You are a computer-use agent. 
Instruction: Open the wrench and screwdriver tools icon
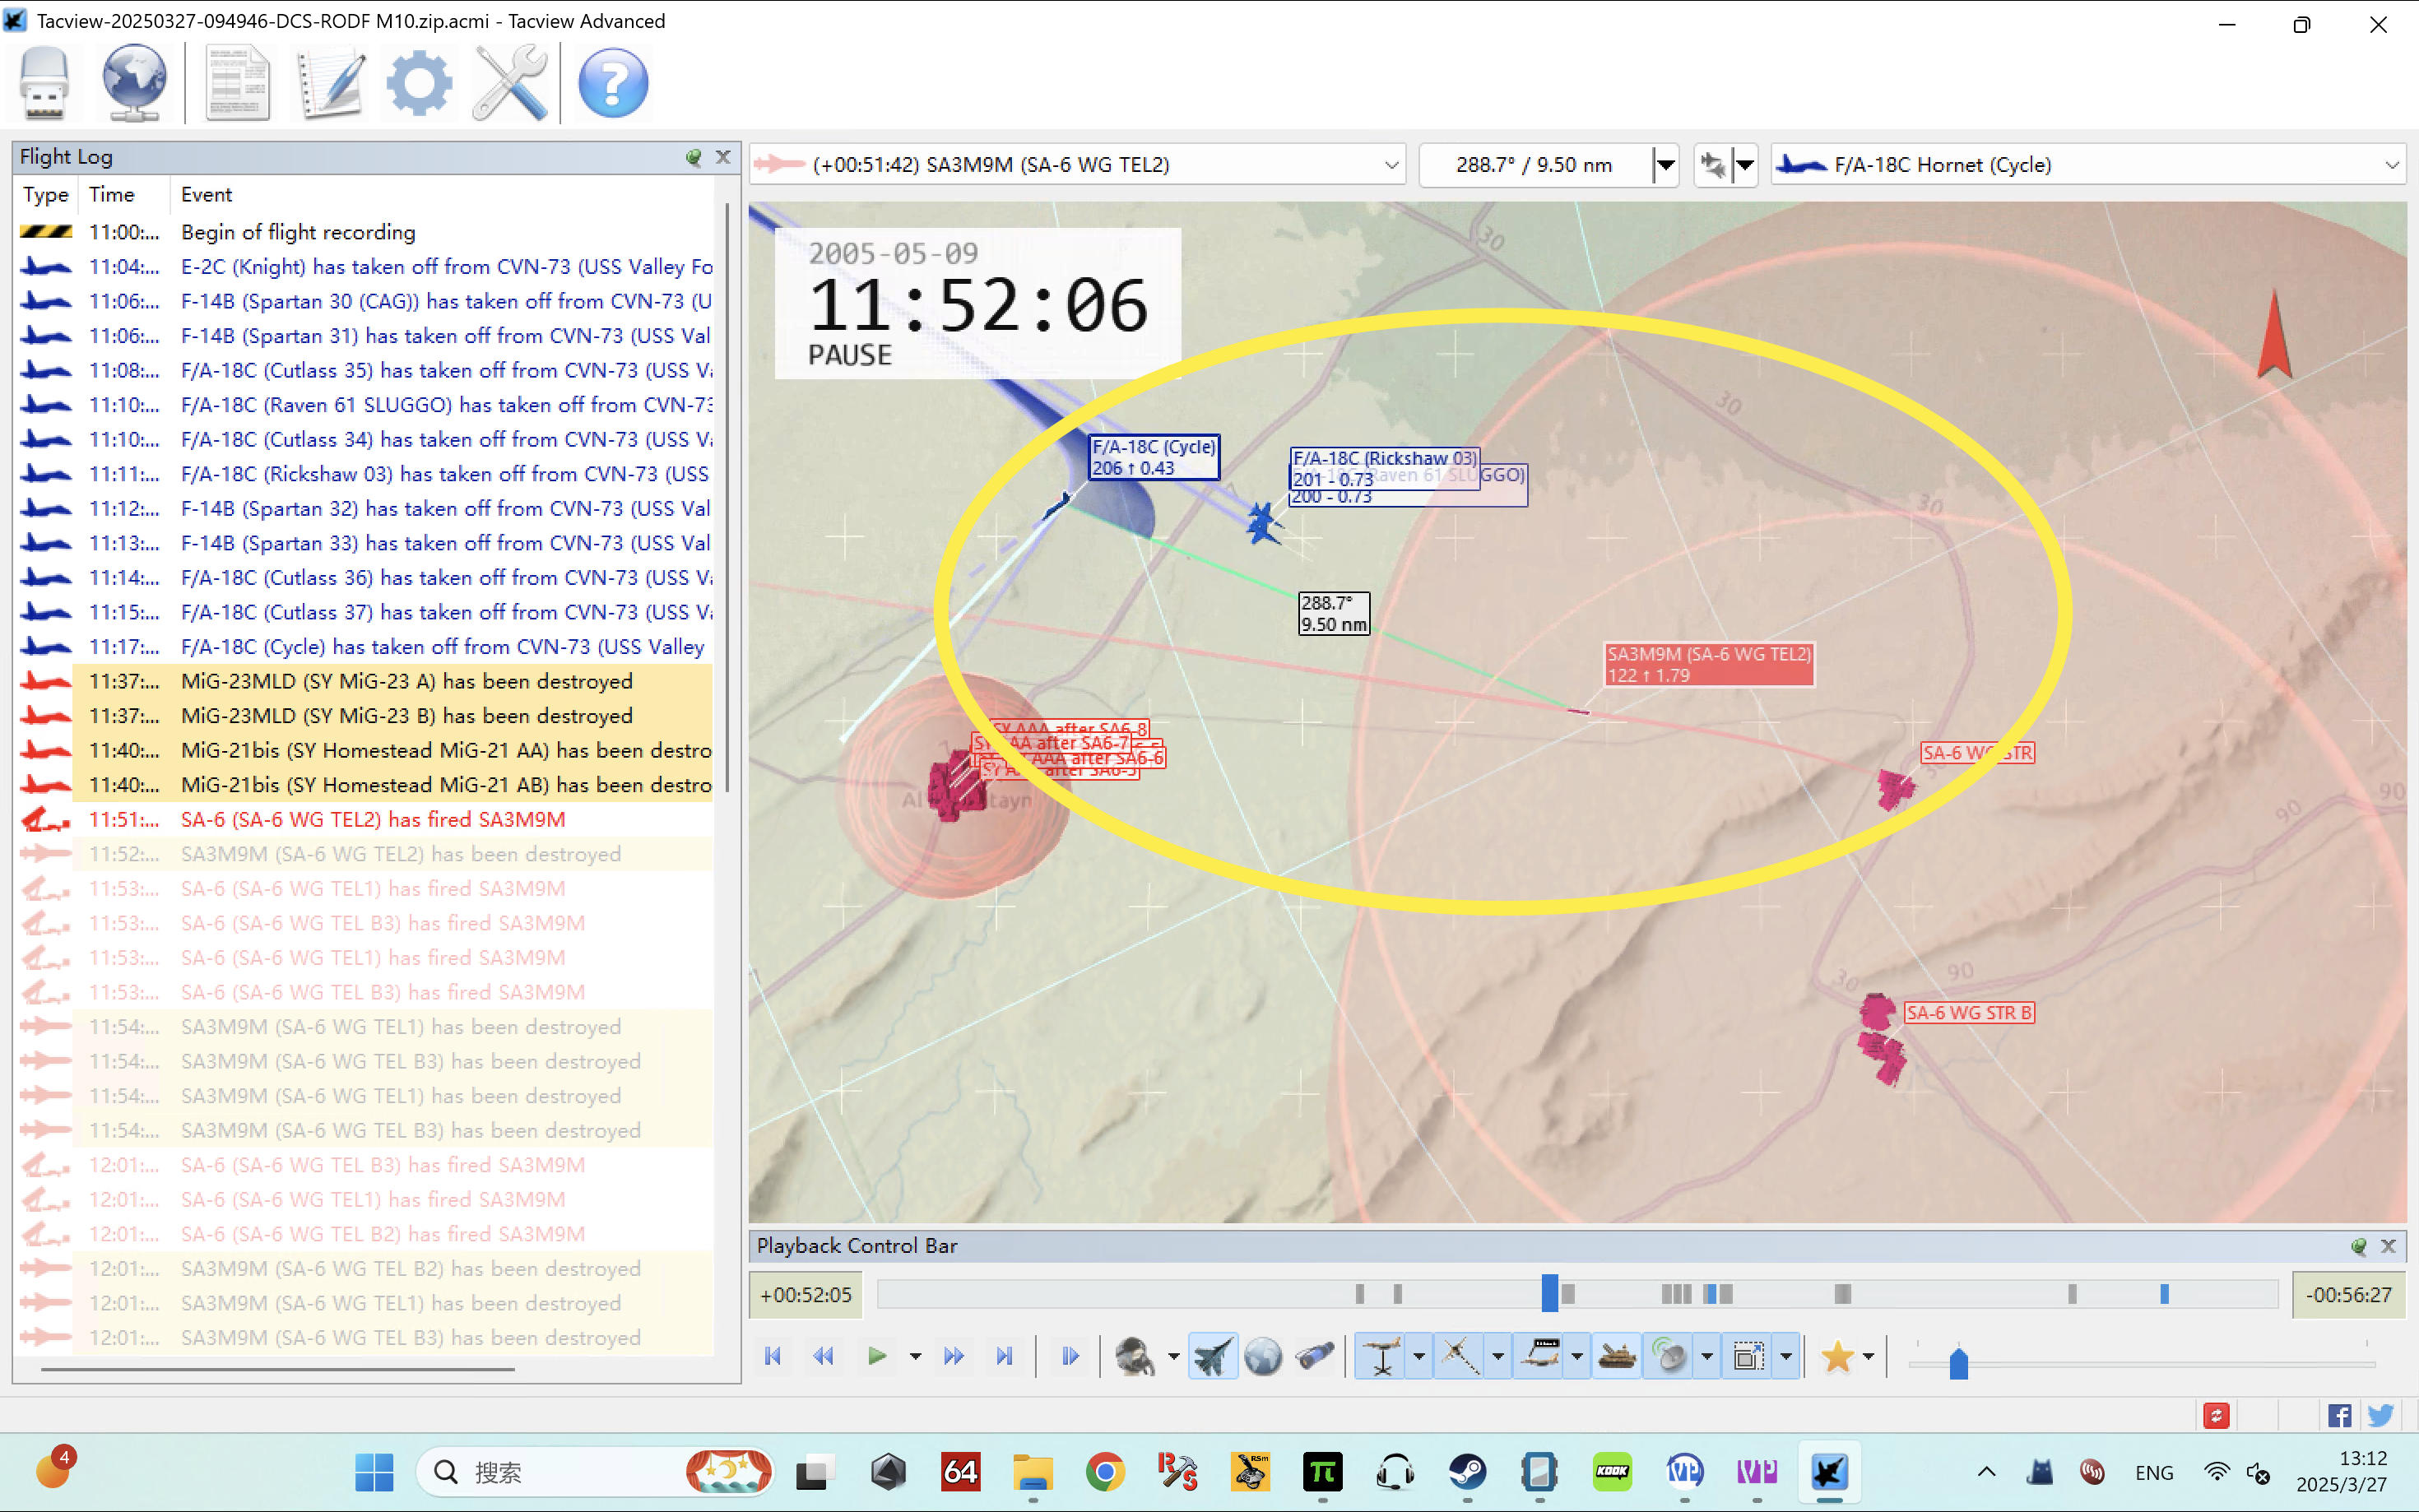[x=511, y=83]
